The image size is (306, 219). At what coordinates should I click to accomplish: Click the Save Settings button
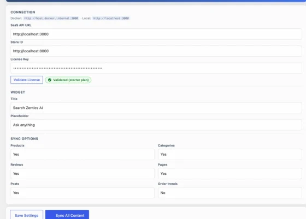(27, 215)
